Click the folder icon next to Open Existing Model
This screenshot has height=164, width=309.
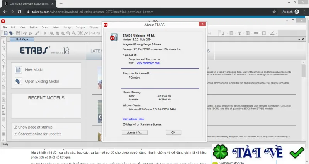(x=18, y=81)
